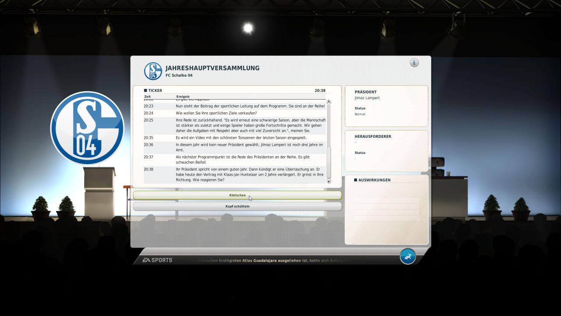Choose the Klatschen response
Screen dimensions: 561x316
tap(237, 195)
